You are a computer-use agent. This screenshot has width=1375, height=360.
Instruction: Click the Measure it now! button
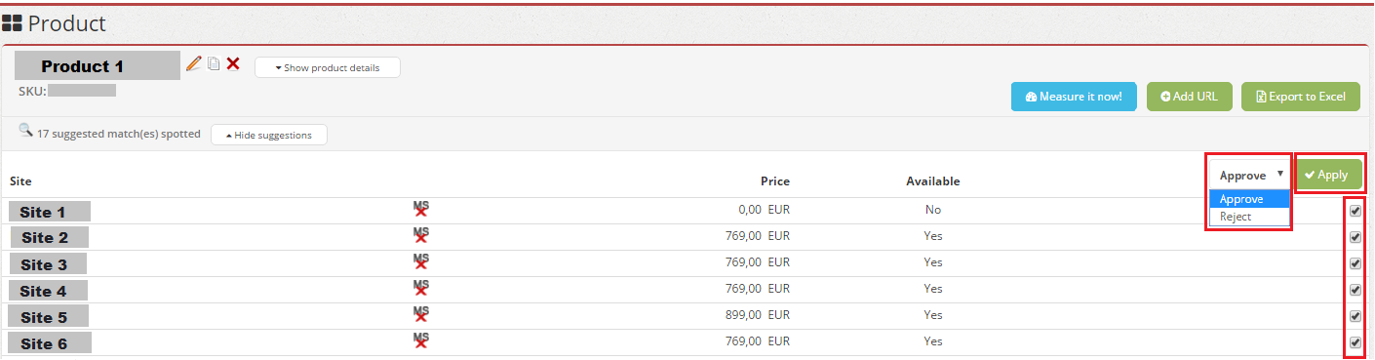coord(1074,97)
